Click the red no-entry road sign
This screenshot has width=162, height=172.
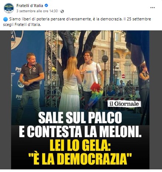[x=123, y=76]
